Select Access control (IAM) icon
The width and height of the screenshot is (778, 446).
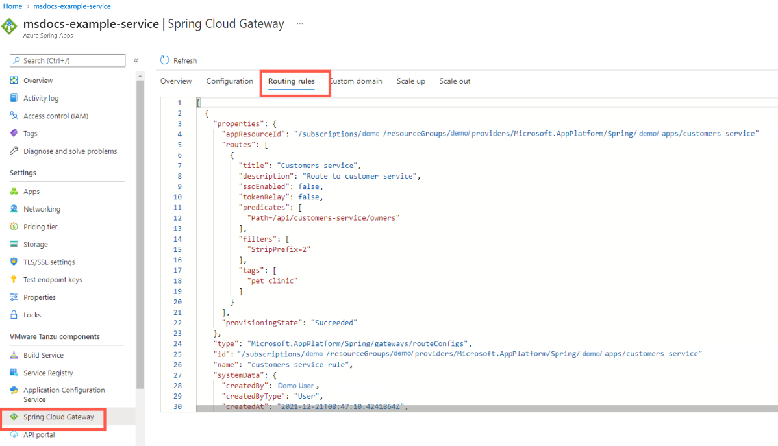14,116
